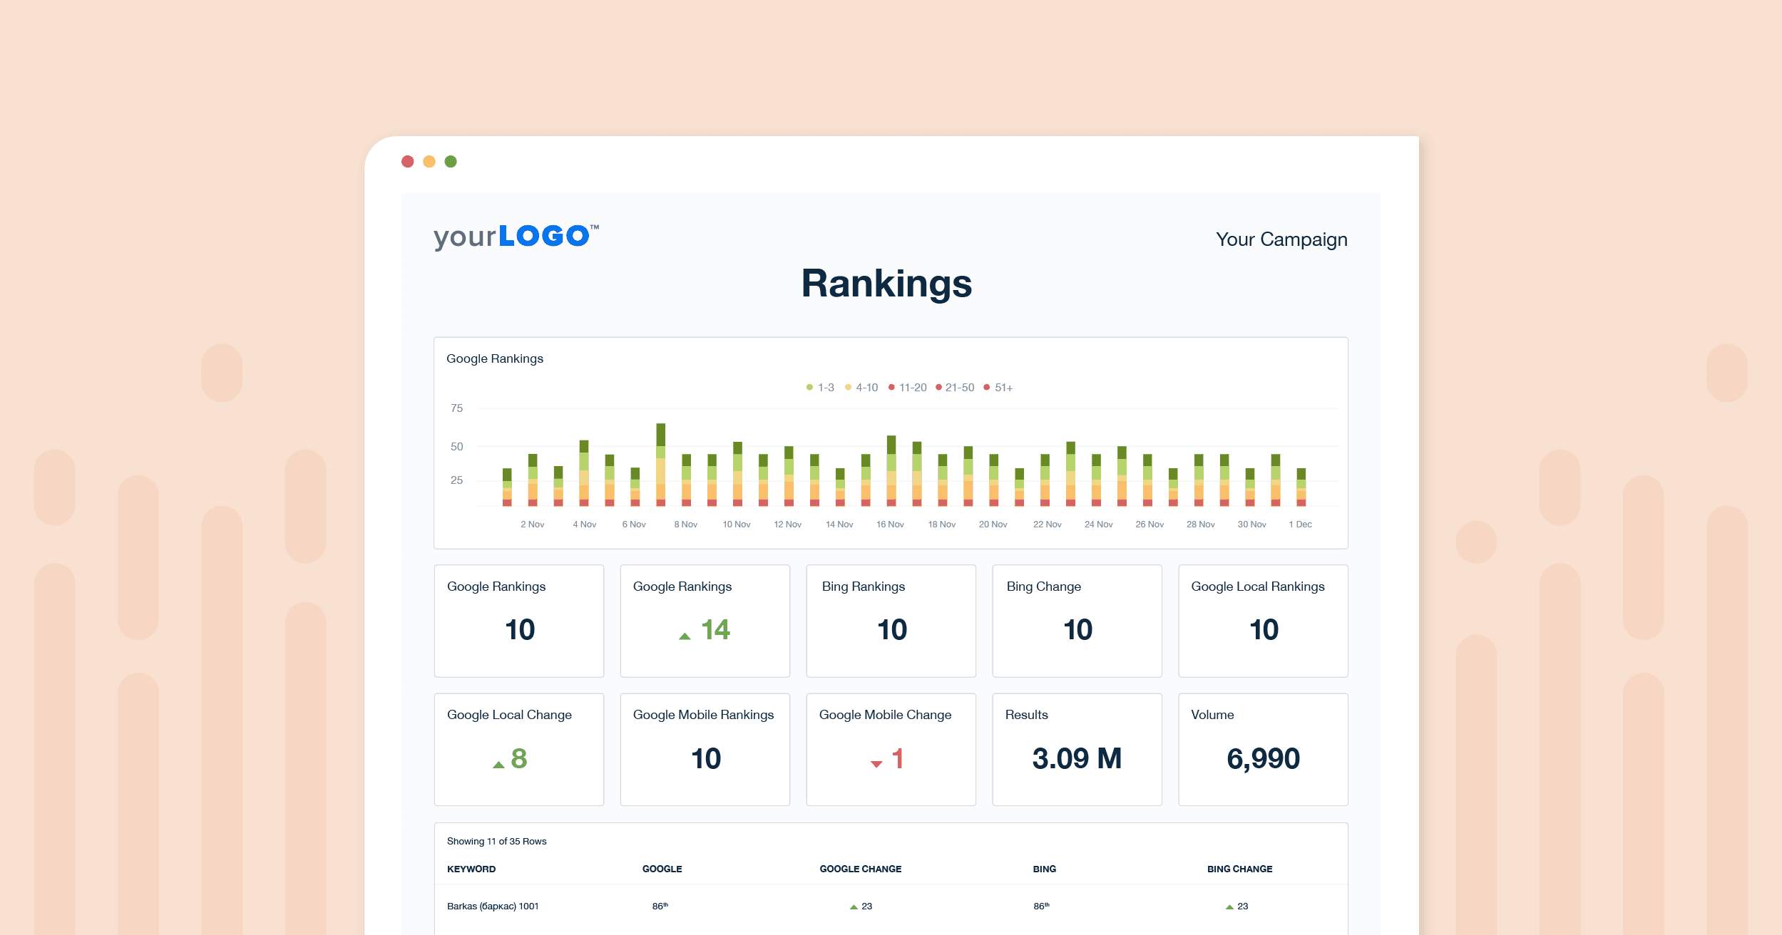Viewport: 1782px width, 935px height.
Task: Click the Volume 6,990 metric card
Action: [x=1263, y=748]
